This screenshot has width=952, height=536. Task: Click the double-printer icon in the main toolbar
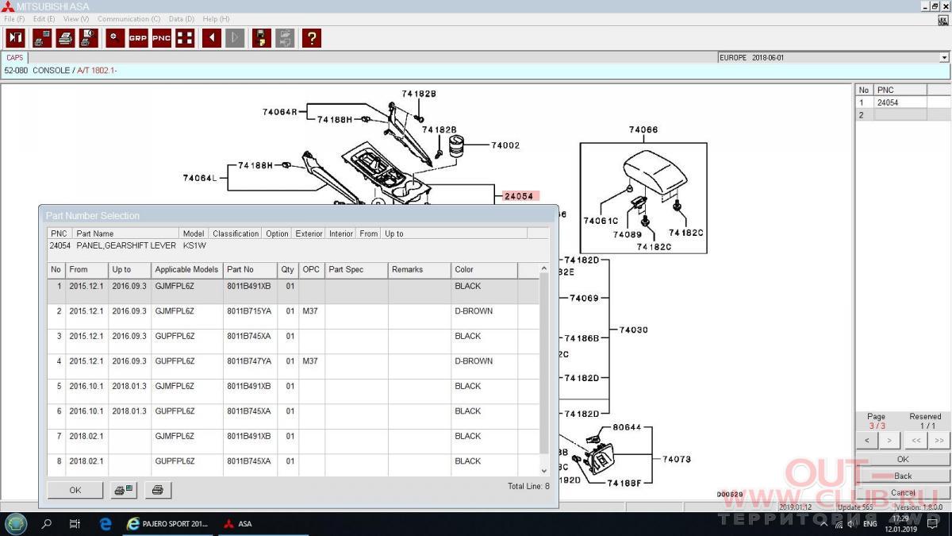[65, 37]
